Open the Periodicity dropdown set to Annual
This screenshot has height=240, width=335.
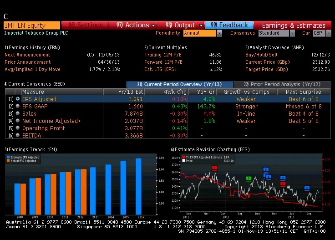pyautogui.click(x=203, y=33)
